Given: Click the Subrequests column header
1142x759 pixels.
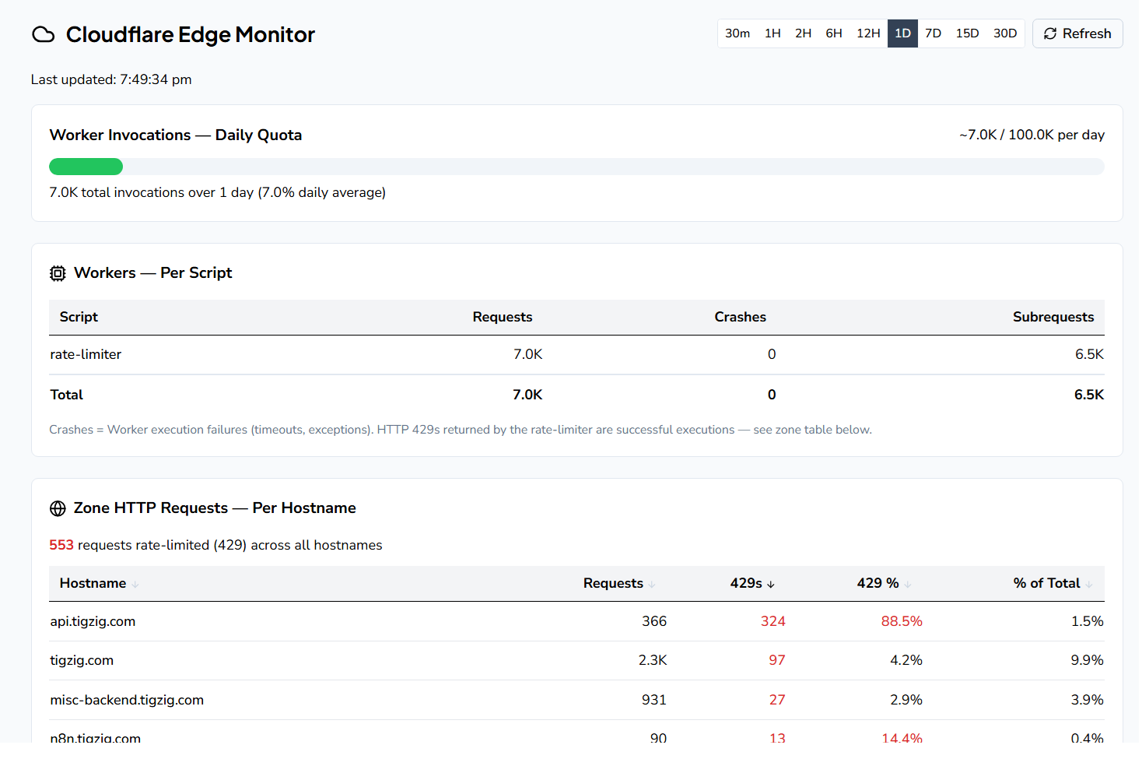Looking at the screenshot, I should (1053, 318).
